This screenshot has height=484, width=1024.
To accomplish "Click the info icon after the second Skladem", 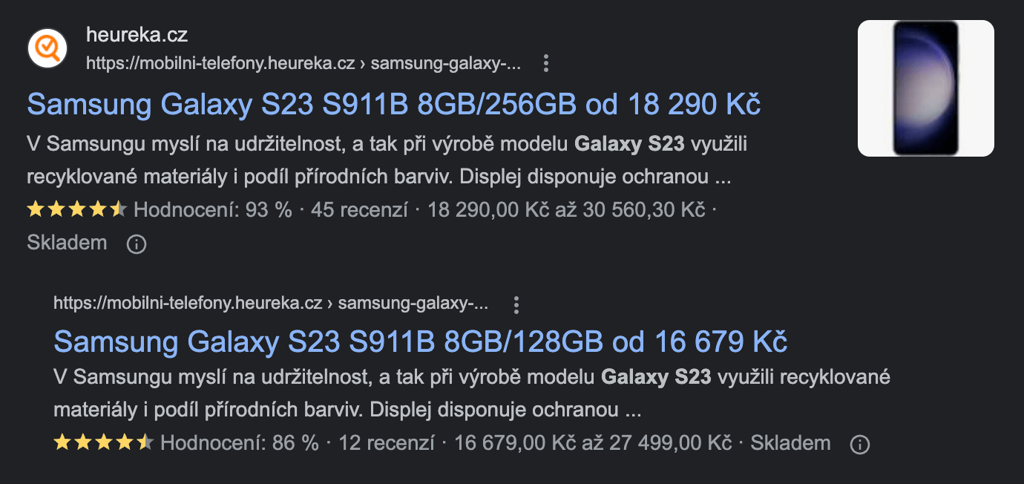I will [859, 444].
